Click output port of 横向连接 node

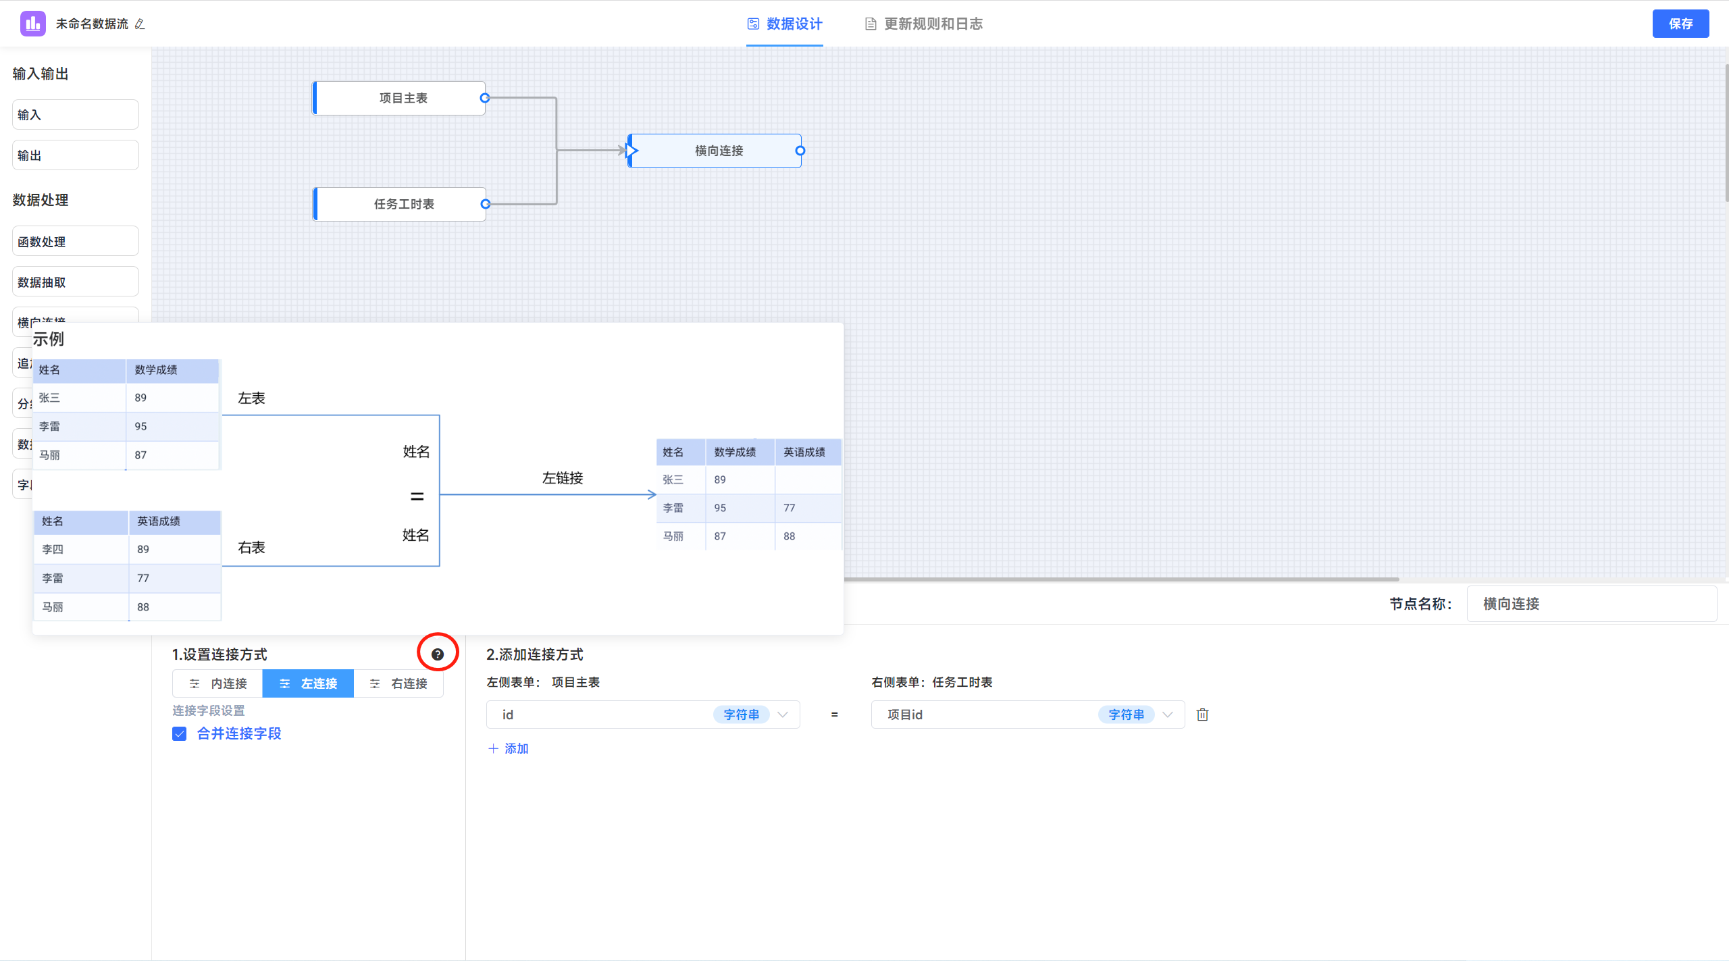coord(800,151)
